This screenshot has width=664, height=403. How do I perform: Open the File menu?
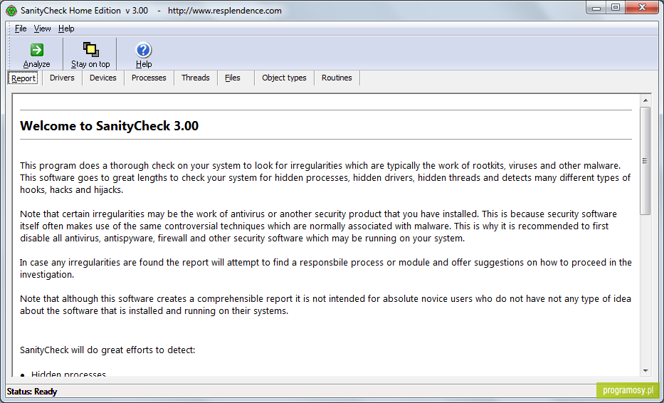[21, 28]
